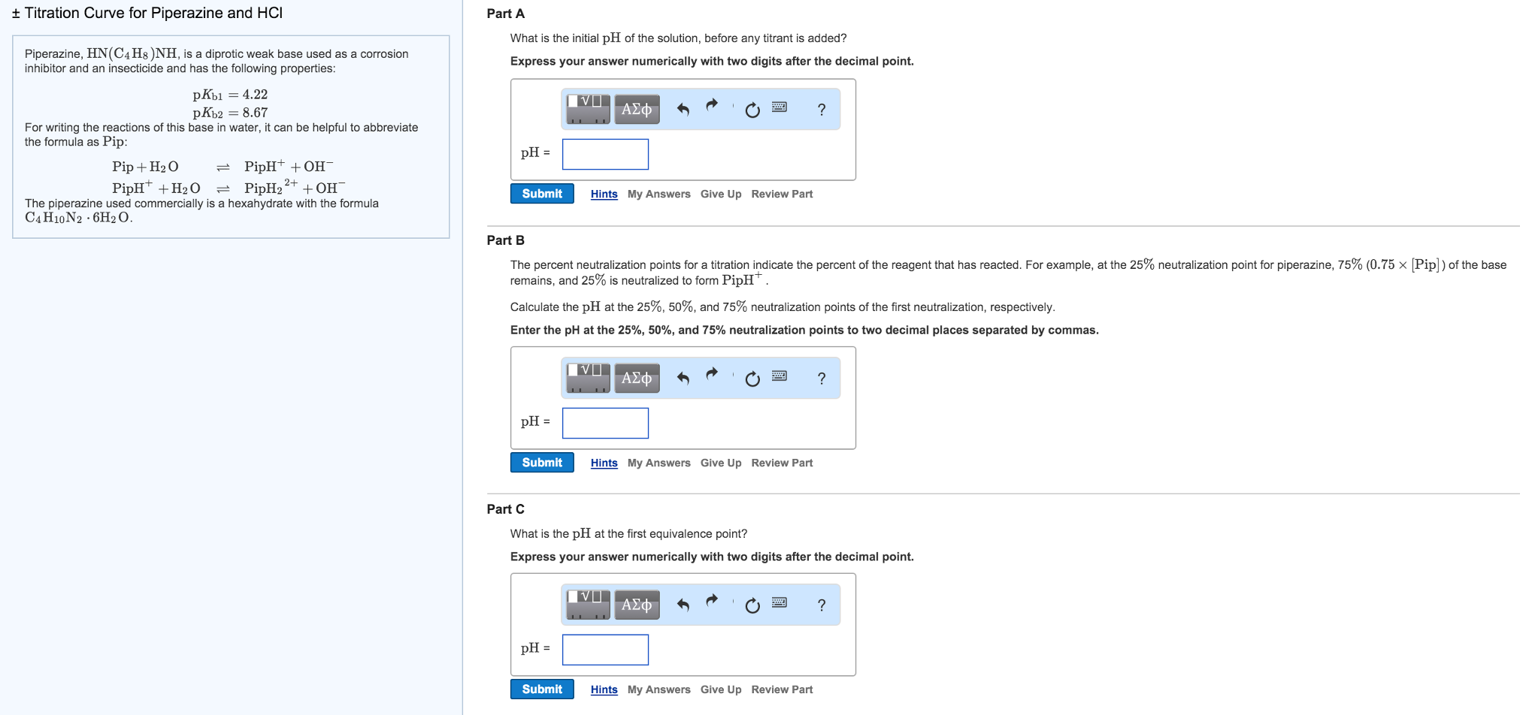Viewport: 1538px width, 715px height.
Task: Reset the Part A answer field
Action: 752,110
